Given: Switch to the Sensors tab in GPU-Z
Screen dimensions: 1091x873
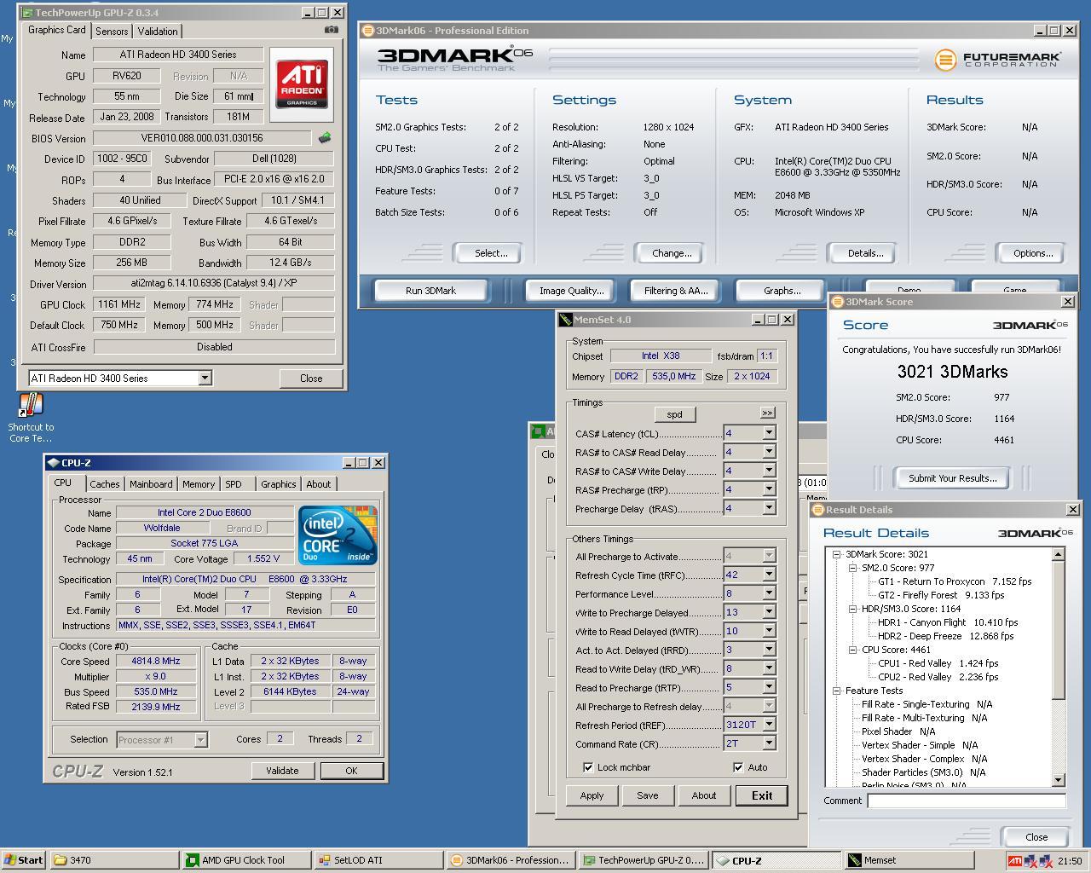Looking at the screenshot, I should [x=112, y=31].
